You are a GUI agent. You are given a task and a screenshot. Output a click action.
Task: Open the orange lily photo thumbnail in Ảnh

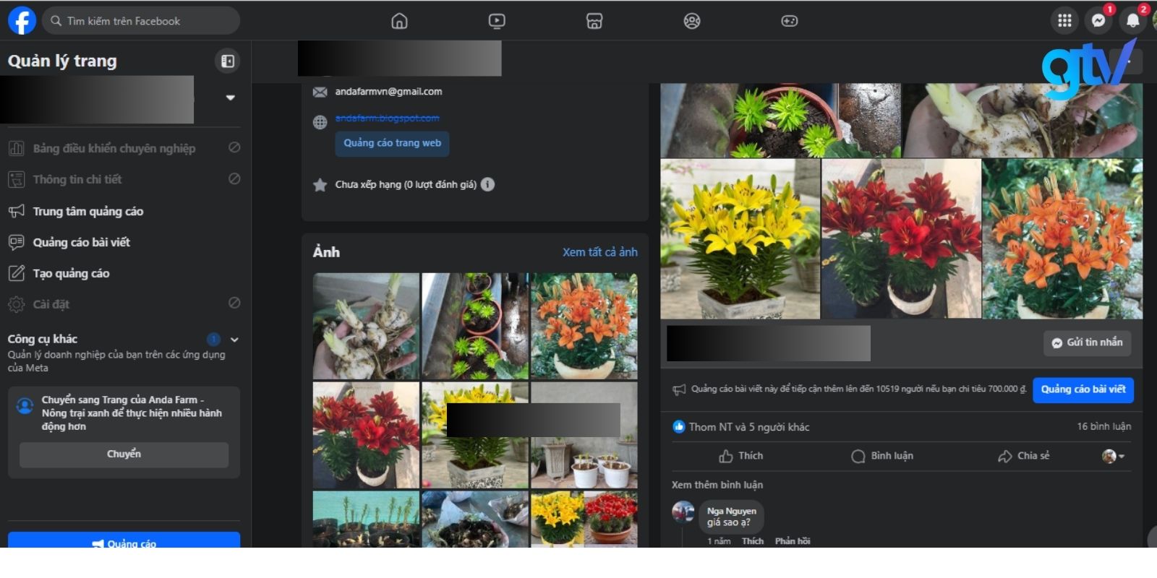point(584,326)
